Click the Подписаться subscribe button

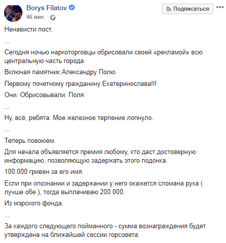click(x=187, y=9)
